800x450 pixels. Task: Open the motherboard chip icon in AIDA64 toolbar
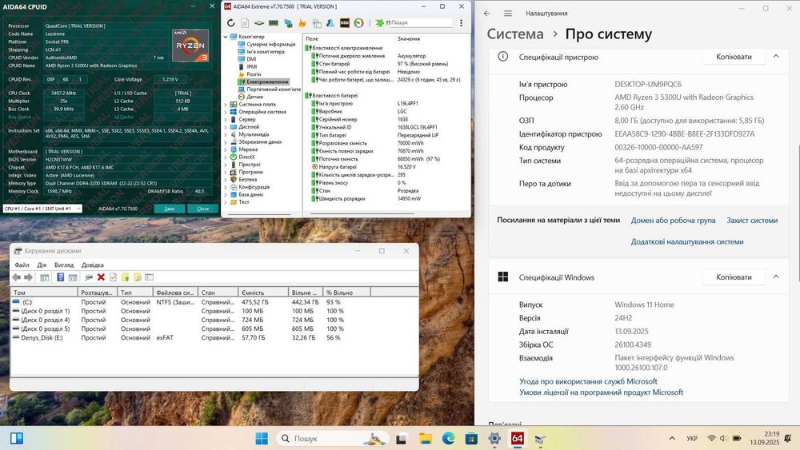point(259,23)
